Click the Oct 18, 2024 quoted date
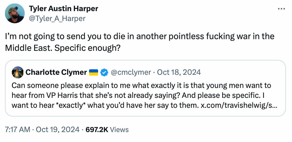The height and width of the screenshot is (142, 292). pyautogui.click(x=179, y=72)
